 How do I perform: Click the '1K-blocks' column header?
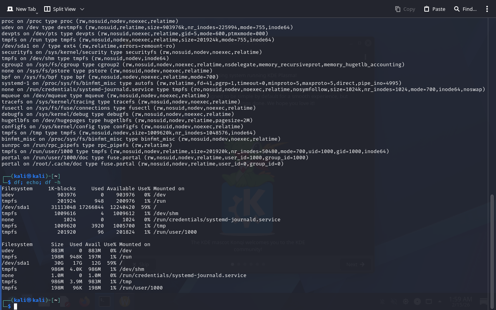click(x=62, y=188)
